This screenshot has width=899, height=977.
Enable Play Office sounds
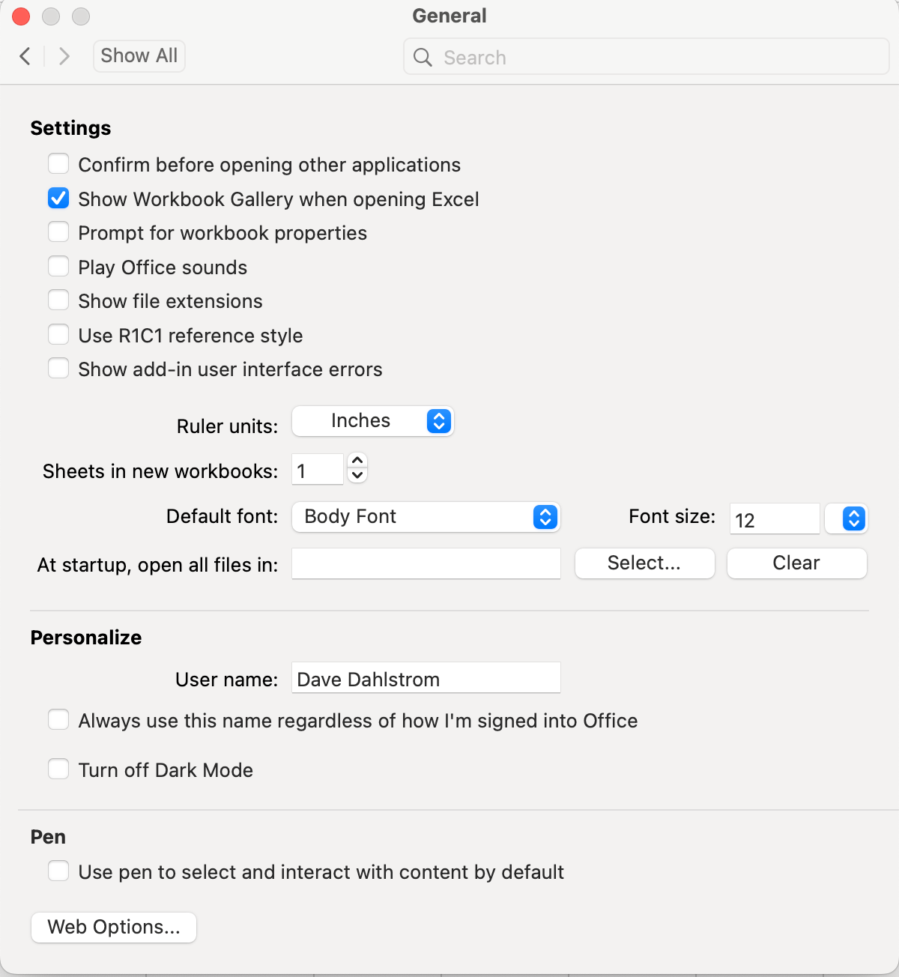click(58, 267)
